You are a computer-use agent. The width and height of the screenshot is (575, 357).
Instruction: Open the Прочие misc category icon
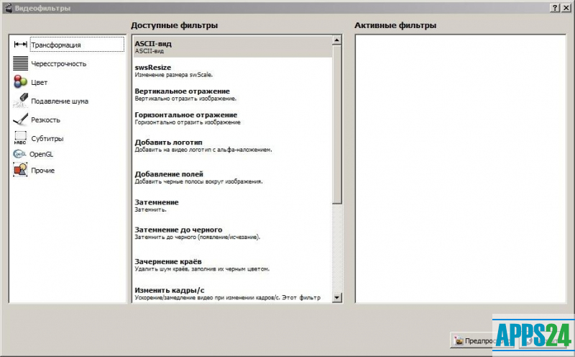pos(20,170)
